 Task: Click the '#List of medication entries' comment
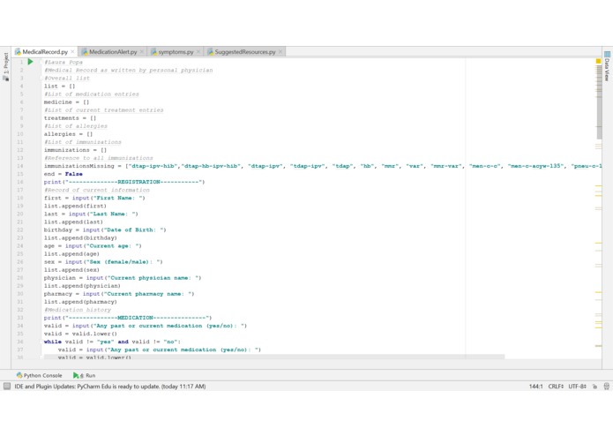tap(92, 94)
